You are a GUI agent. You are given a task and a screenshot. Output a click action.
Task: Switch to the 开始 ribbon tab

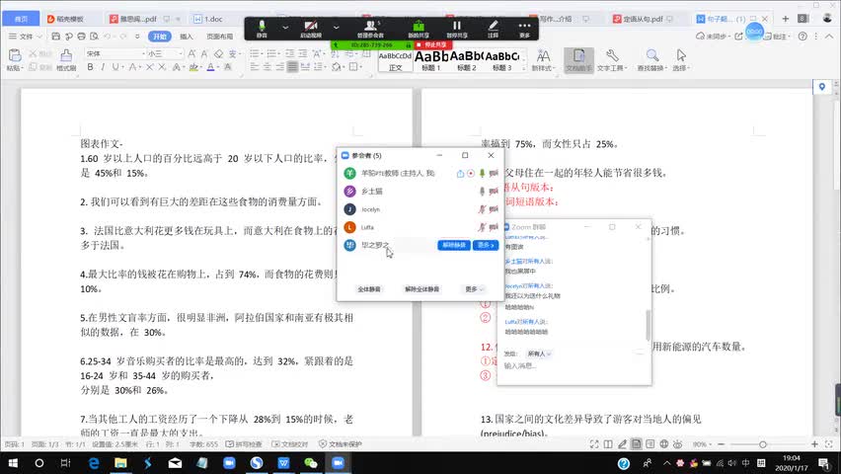159,37
